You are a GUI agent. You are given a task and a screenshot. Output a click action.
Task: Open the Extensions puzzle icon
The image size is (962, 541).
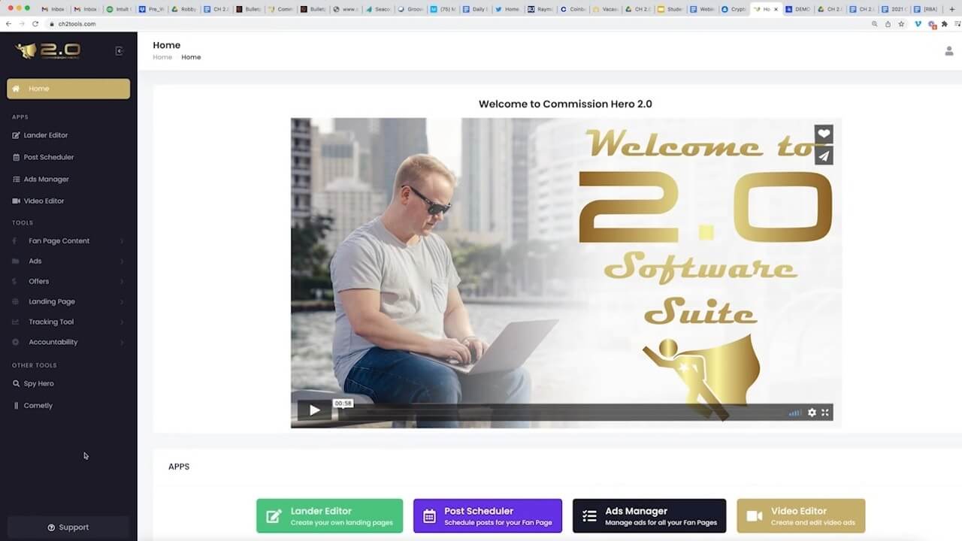(x=945, y=24)
